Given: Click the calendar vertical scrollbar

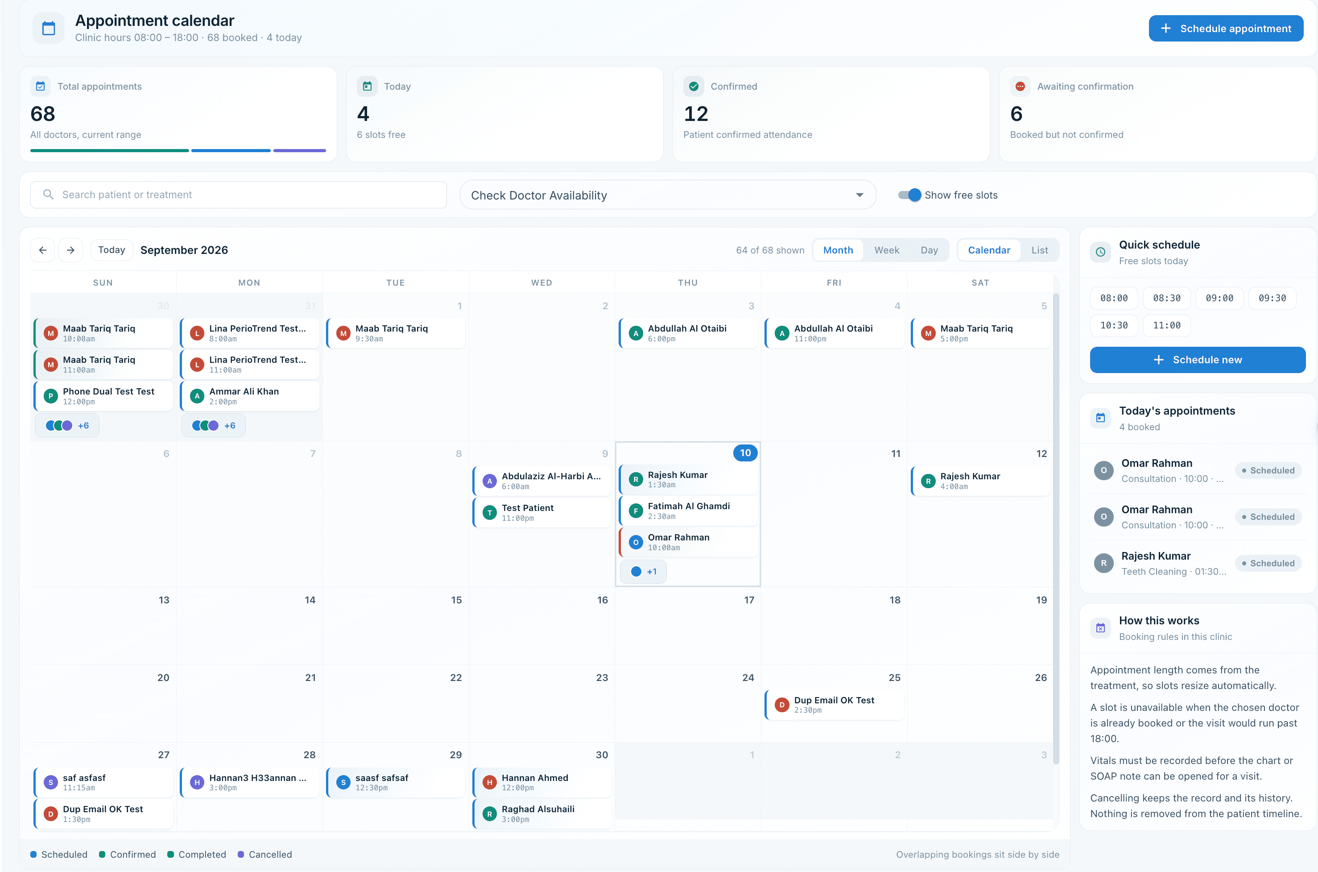Looking at the screenshot, I should pyautogui.click(x=1056, y=528).
